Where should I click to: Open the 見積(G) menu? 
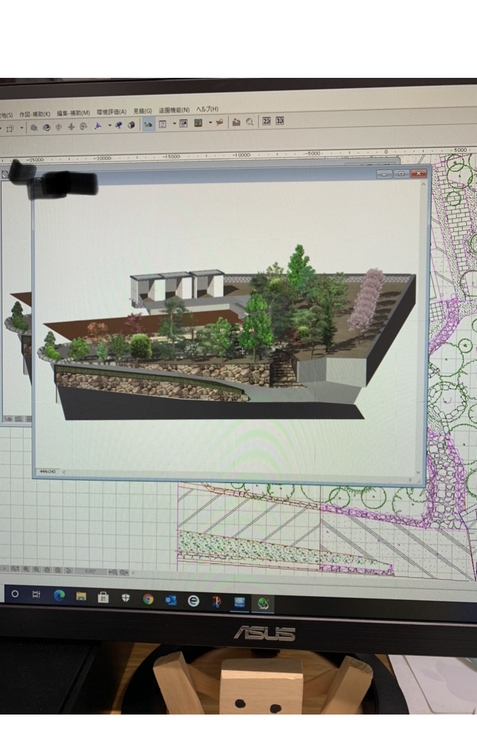tap(142, 111)
